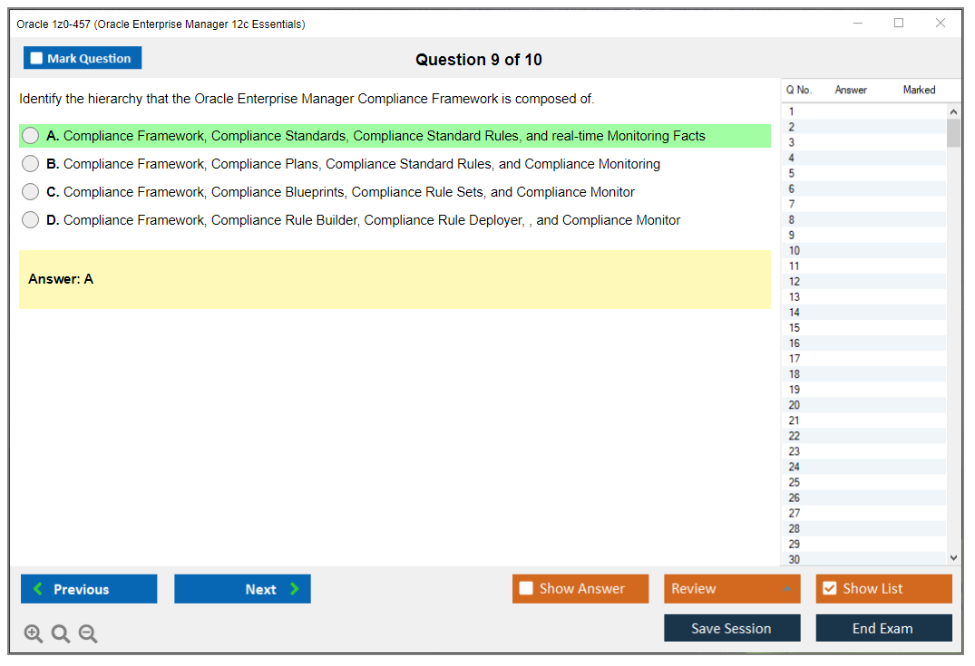Select question 15 in the question list
Viewport: 975px width, 666px height.
[x=862, y=327]
